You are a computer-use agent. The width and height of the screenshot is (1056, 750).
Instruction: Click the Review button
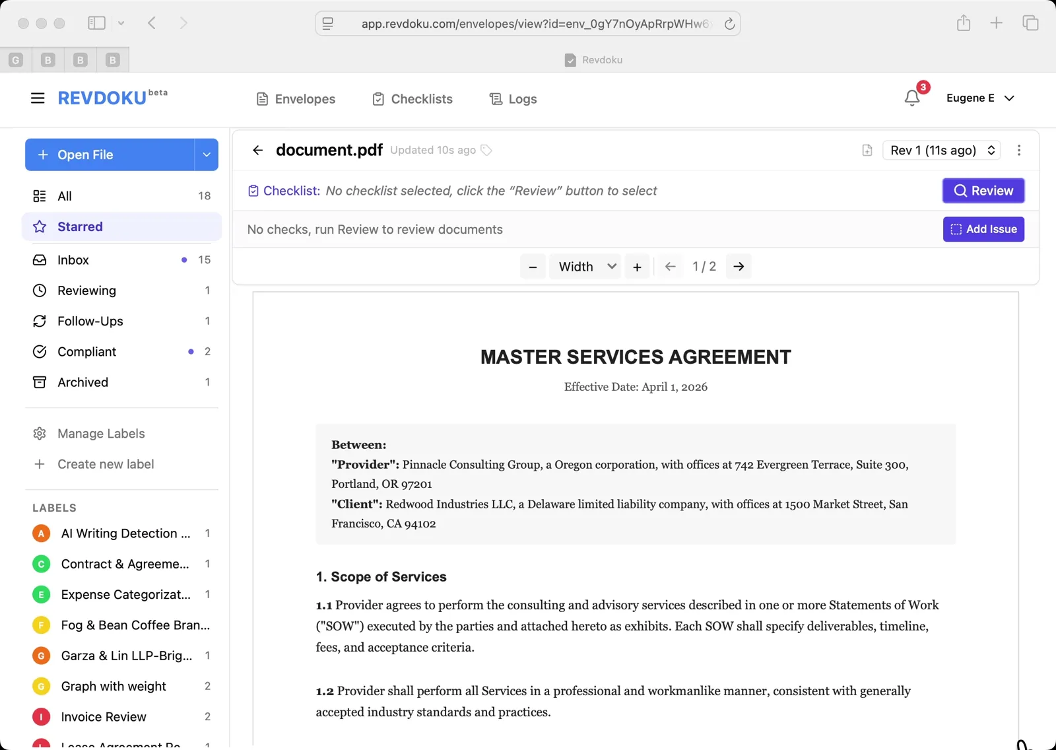pyautogui.click(x=983, y=190)
